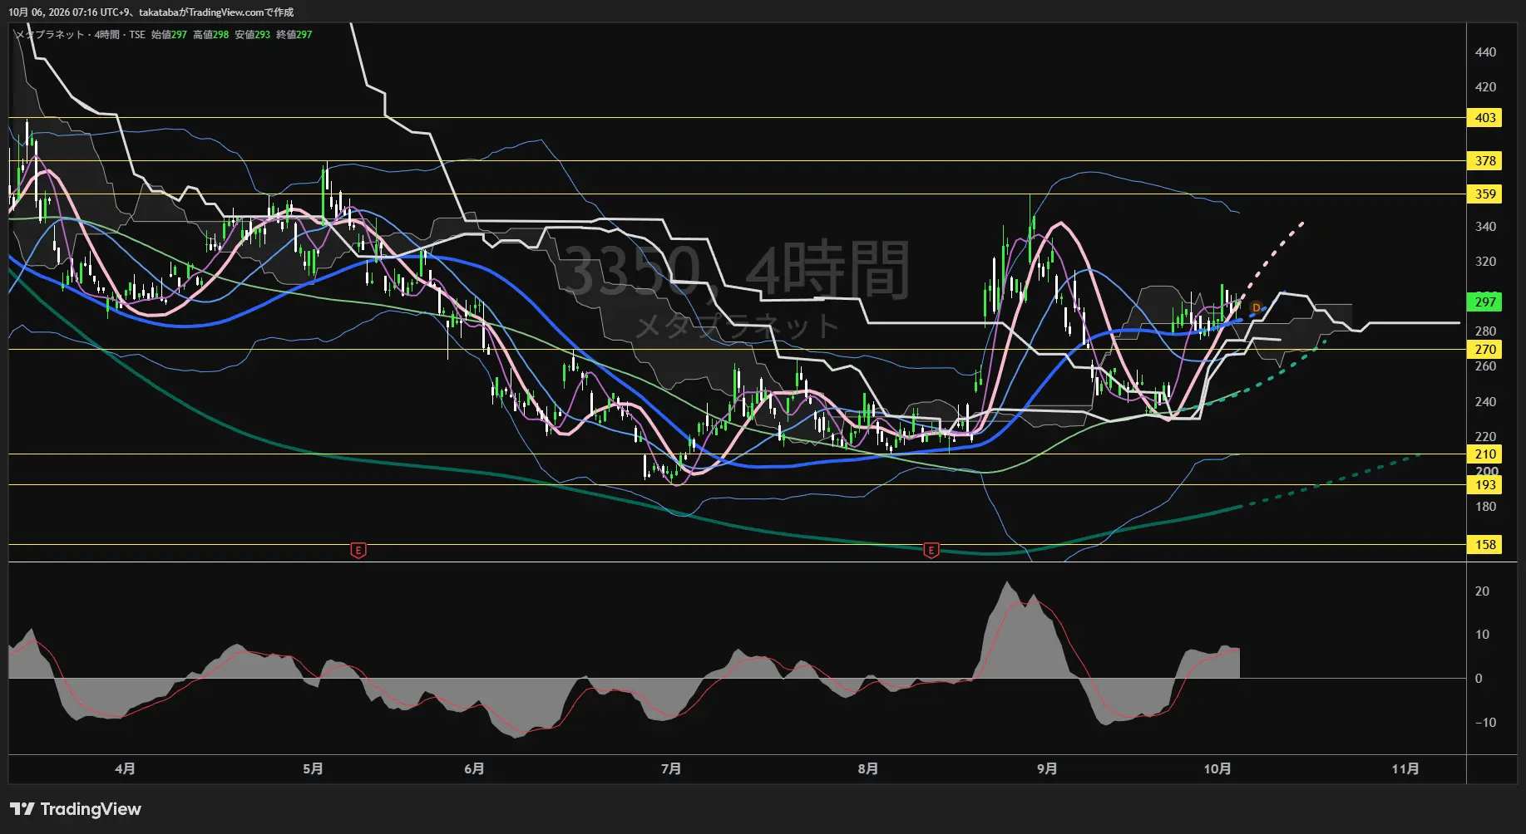Image resolution: width=1526 pixels, height=834 pixels.
Task: Click the 5月 label on time axis
Action: click(x=313, y=769)
